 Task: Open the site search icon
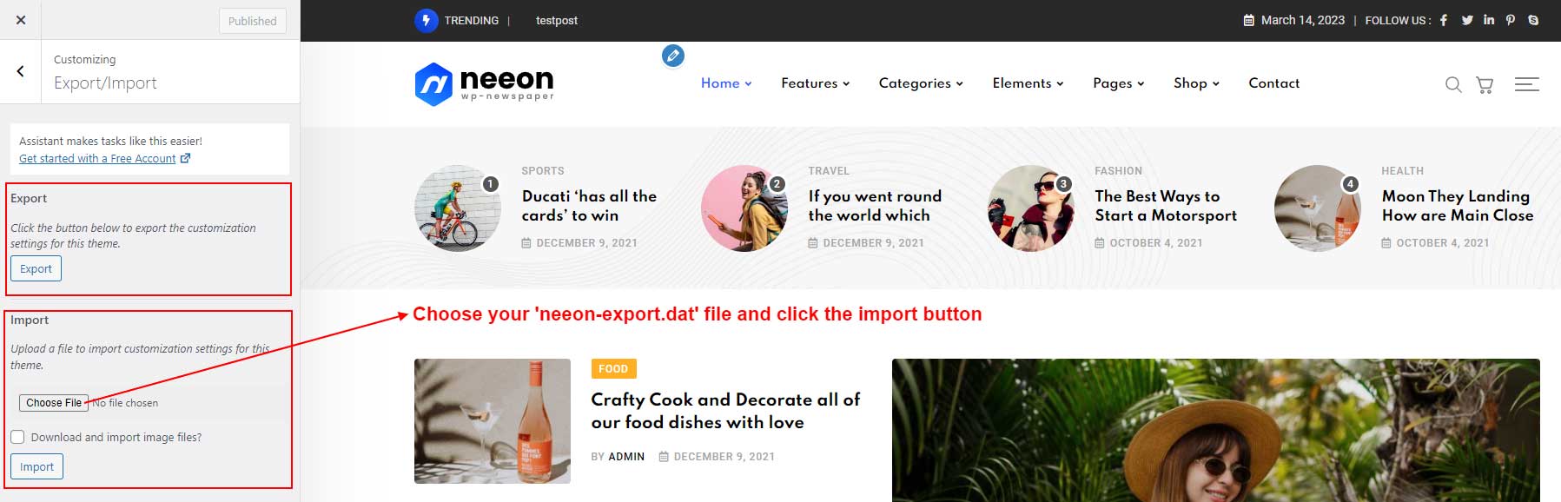[1453, 84]
